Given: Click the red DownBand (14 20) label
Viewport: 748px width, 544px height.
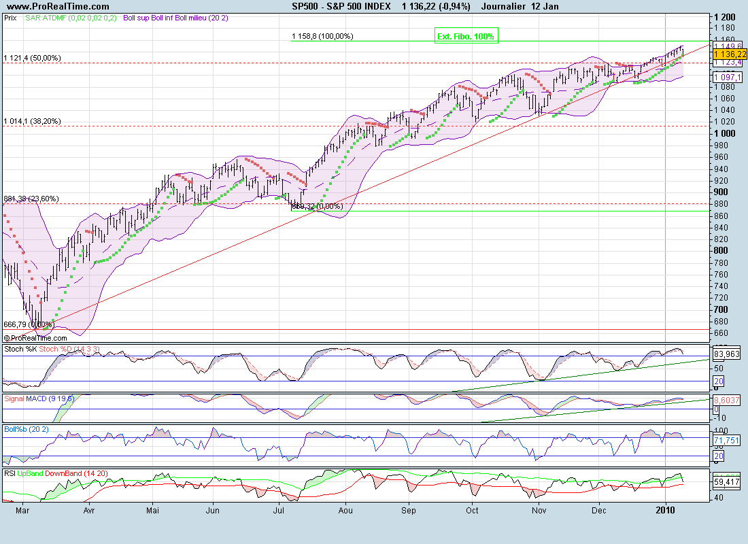Looking at the screenshot, I should coord(76,474).
